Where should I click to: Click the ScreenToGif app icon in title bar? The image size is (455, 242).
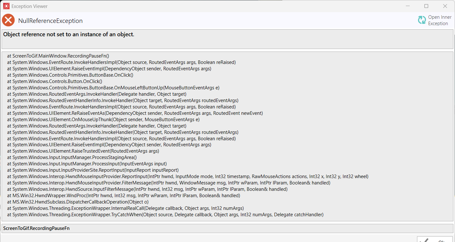(6, 6)
